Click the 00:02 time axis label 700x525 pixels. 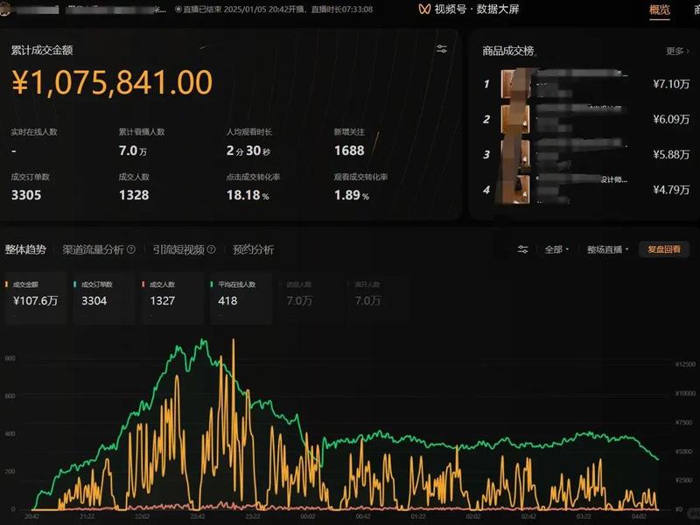pyautogui.click(x=308, y=516)
